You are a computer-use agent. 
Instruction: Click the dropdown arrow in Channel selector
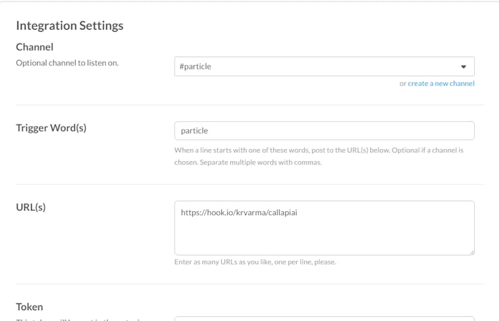[463, 67]
